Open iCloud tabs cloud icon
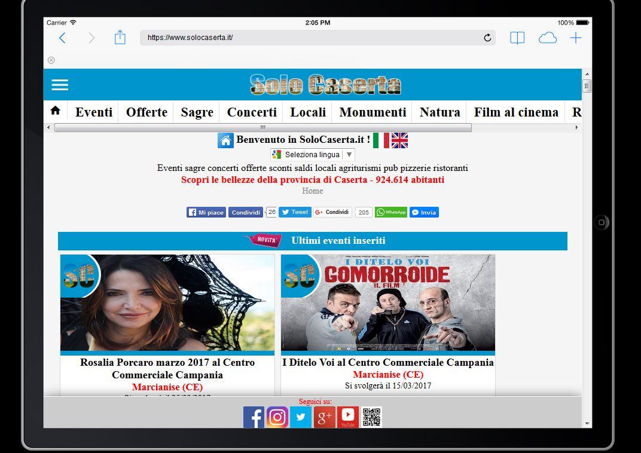The width and height of the screenshot is (641, 453). [547, 38]
